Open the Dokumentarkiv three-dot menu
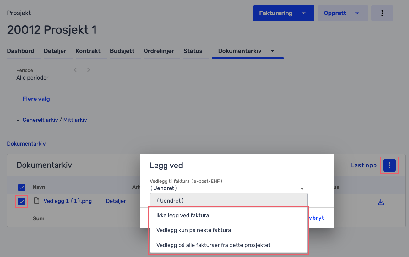The image size is (409, 257). pos(389,165)
